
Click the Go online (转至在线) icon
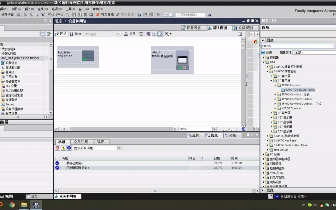(98, 15)
